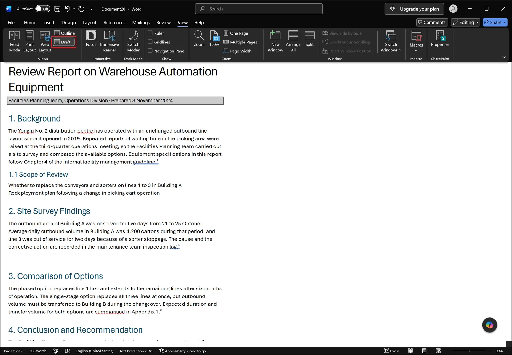This screenshot has height=355, width=512.
Task: Expand the Share dropdown
Action: click(x=505, y=22)
